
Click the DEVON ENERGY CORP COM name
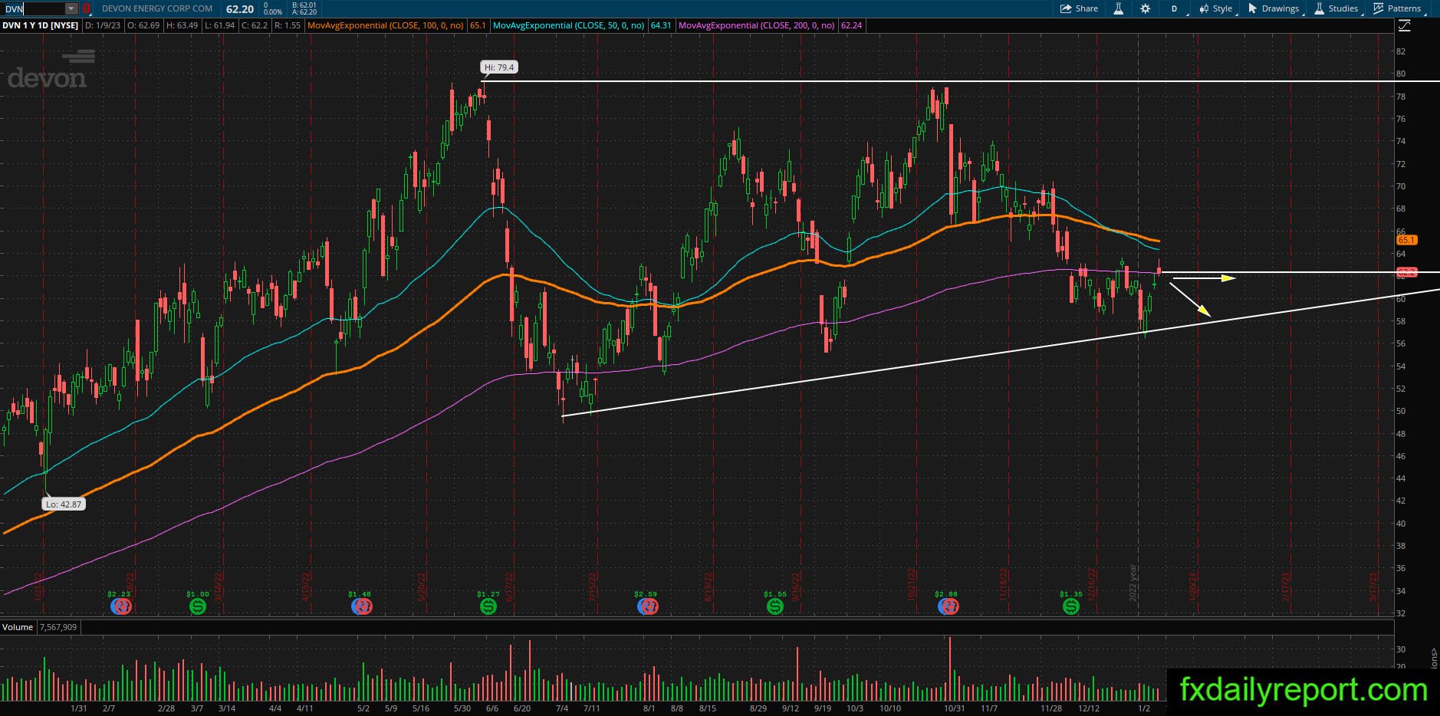tap(157, 8)
